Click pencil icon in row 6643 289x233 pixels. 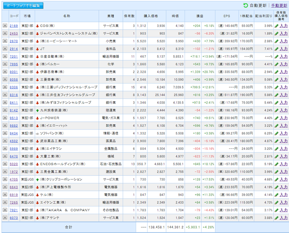coord(276,187)
